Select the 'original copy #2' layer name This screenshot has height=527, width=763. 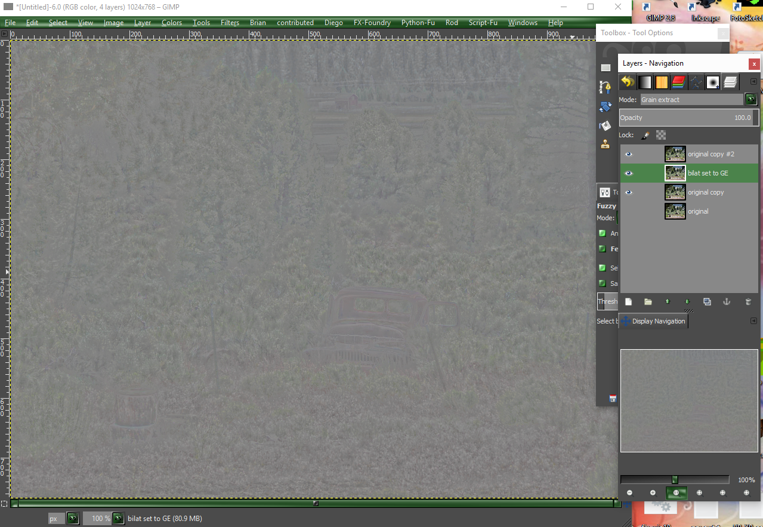[711, 154]
